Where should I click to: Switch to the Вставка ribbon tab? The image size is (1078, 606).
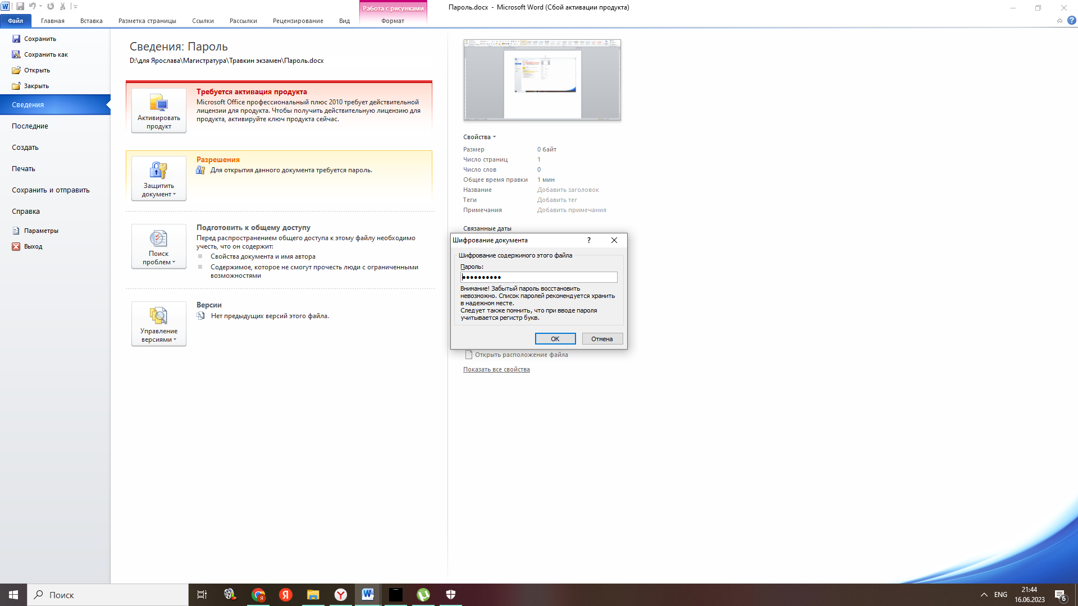pyautogui.click(x=92, y=21)
